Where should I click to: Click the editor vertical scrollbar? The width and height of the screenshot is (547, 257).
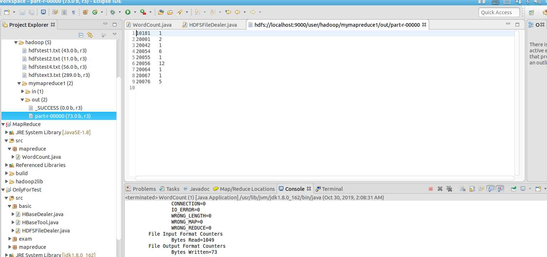coord(517,103)
